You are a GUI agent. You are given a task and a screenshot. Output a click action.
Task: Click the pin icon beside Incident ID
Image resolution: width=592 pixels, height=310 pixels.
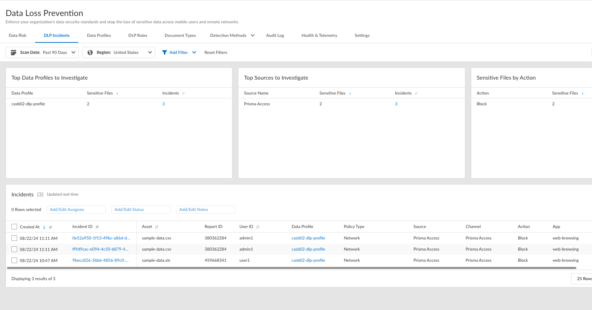97,227
